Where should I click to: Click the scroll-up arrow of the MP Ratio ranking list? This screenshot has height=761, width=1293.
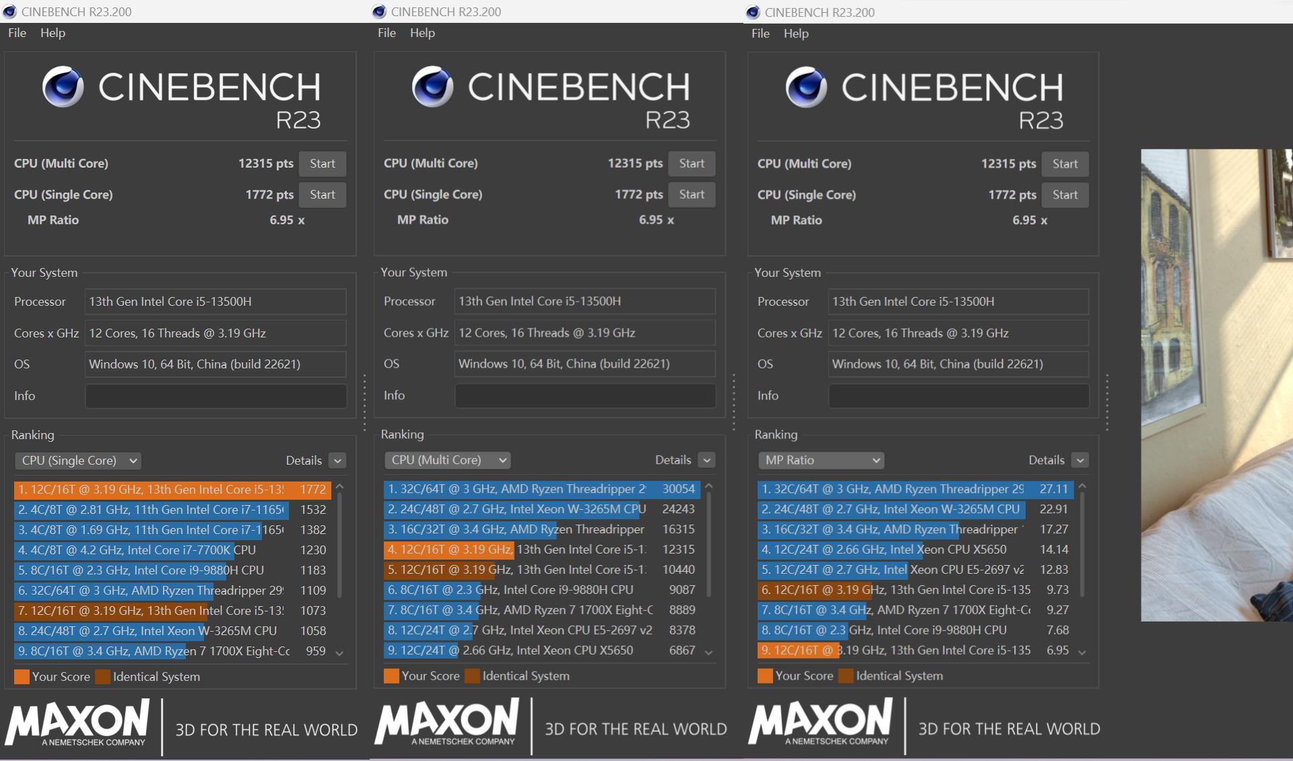(1082, 486)
